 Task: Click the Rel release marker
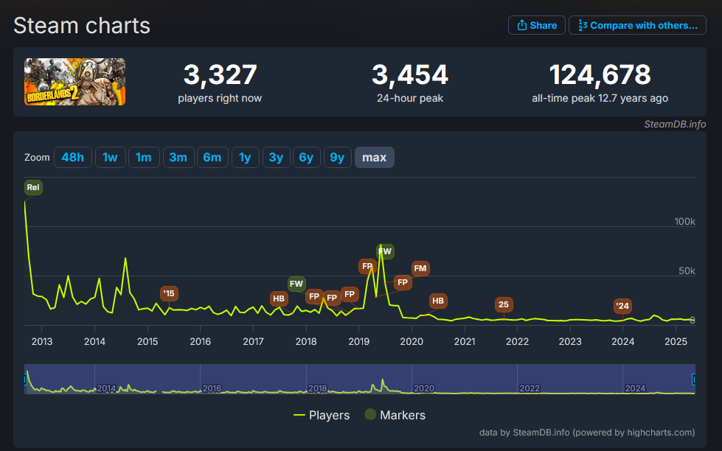click(x=33, y=187)
